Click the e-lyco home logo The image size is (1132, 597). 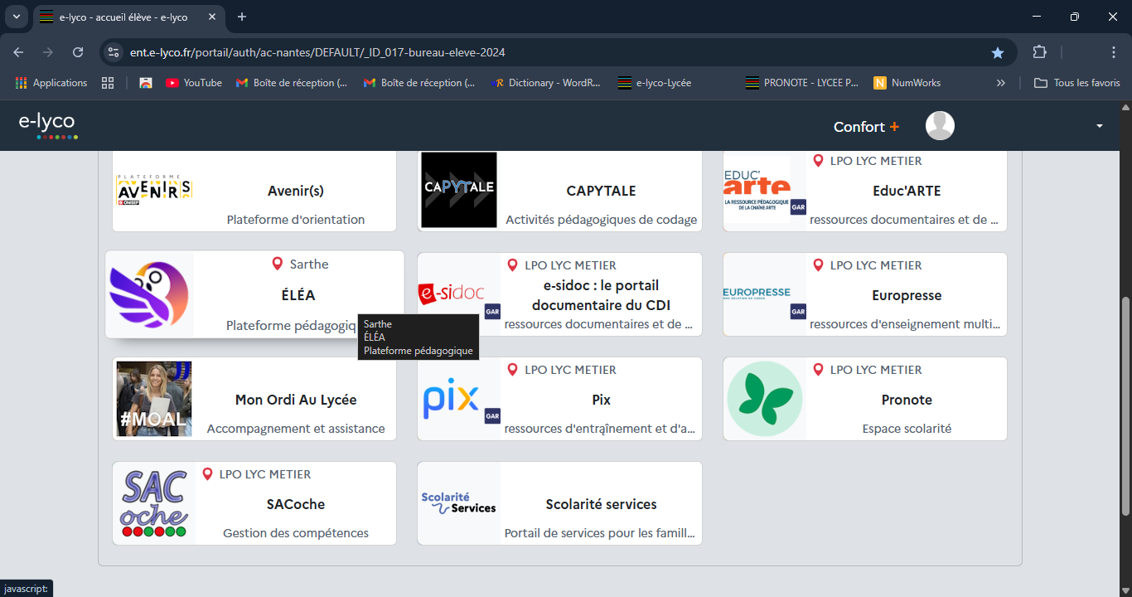click(x=47, y=125)
